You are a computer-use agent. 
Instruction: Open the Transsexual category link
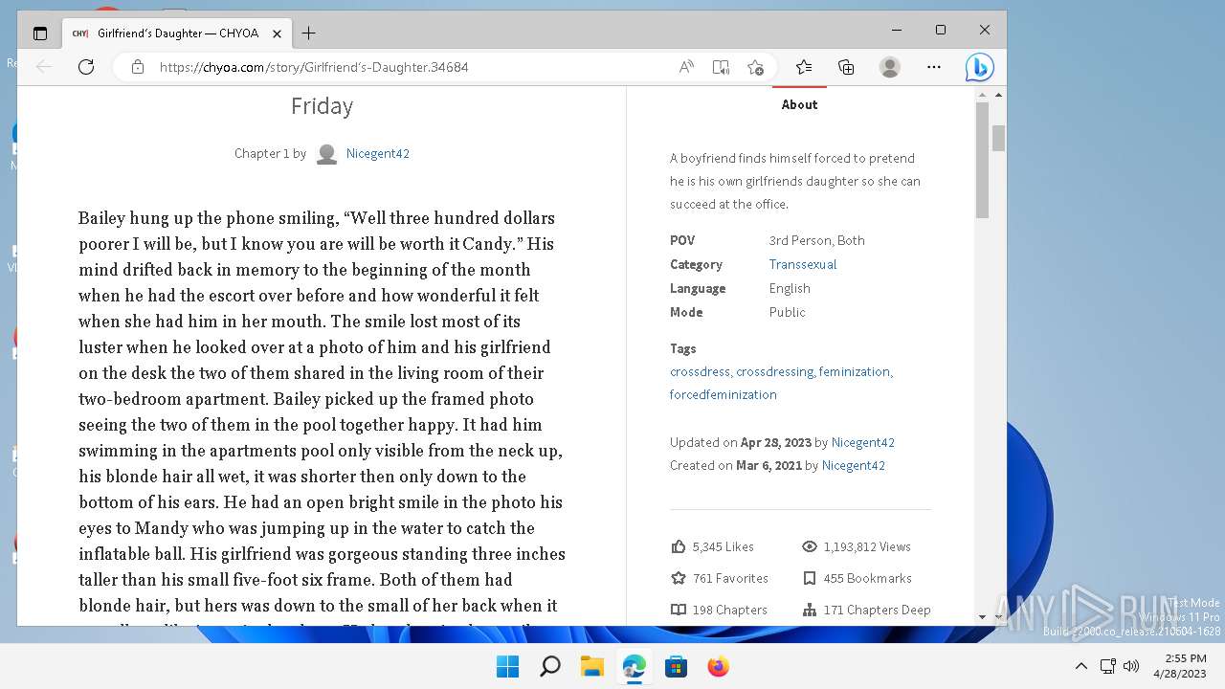803,264
